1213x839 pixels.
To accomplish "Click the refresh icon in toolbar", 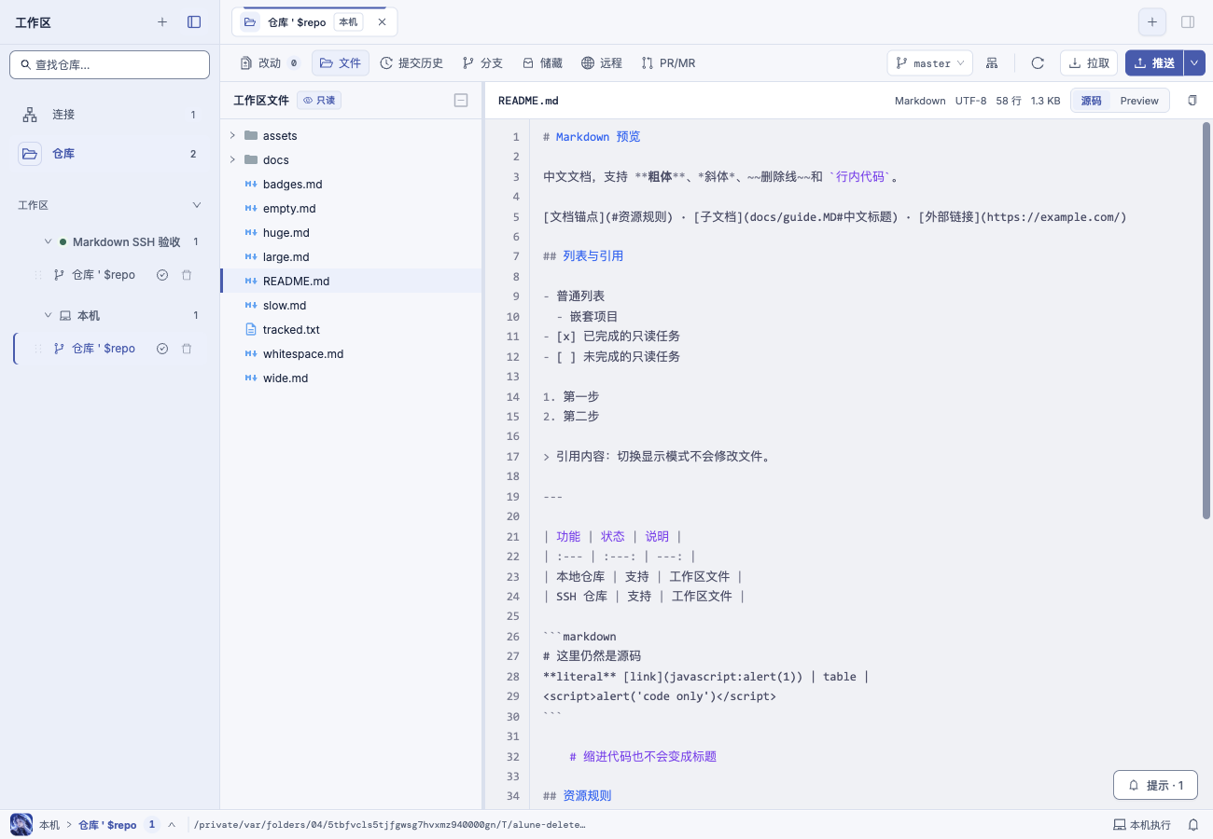I will 1038,63.
